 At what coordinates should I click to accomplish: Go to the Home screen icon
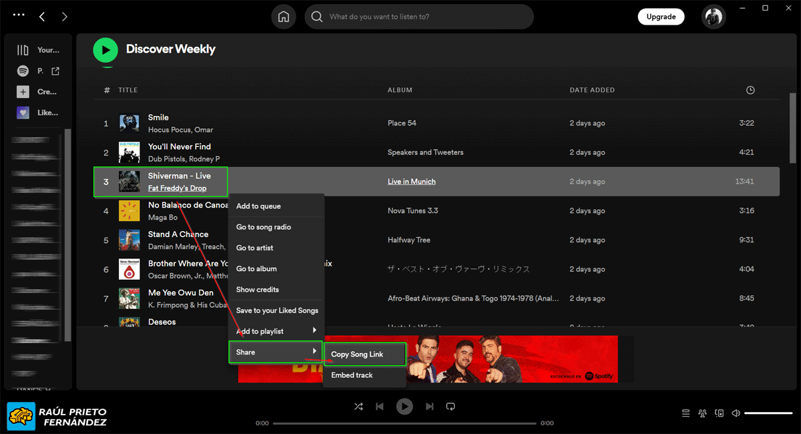[x=284, y=17]
